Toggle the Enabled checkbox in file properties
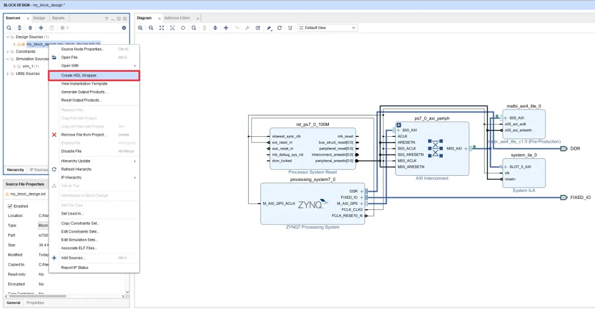Image resolution: width=595 pixels, height=312 pixels. point(10,206)
